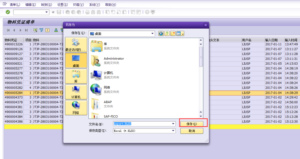Click entry time 15:12:30
This screenshot has height=159, width=300.
coord(291,121)
